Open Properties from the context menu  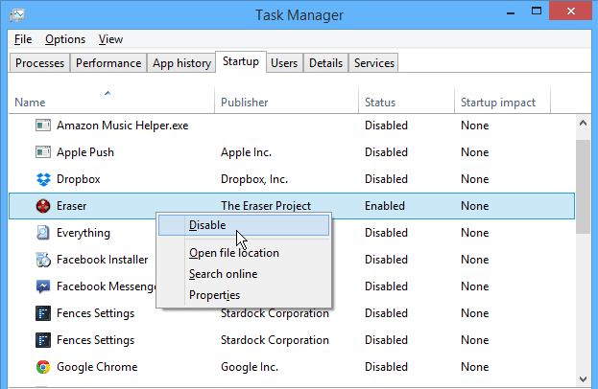pos(215,295)
